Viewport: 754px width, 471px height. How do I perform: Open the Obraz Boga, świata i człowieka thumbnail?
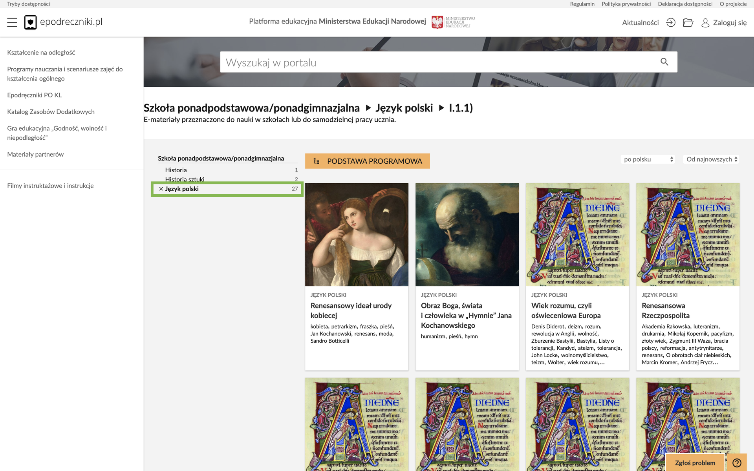[467, 234]
